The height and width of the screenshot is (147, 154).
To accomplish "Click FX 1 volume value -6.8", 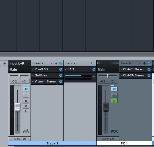I will pyautogui.click(x=103, y=81).
